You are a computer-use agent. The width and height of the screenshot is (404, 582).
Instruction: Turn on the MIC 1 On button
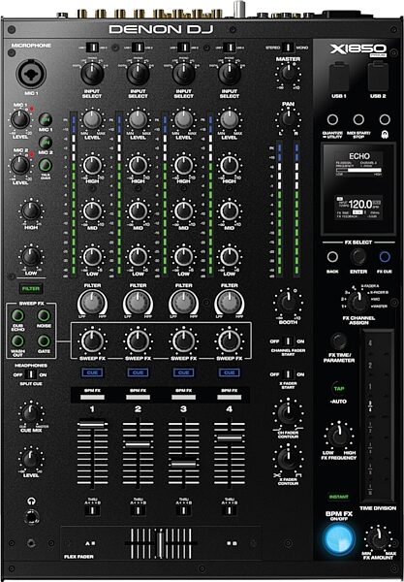pyautogui.click(x=46, y=119)
